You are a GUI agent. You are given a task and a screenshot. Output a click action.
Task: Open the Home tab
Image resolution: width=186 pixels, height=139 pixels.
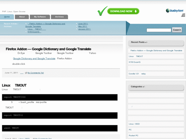tap(7, 17)
